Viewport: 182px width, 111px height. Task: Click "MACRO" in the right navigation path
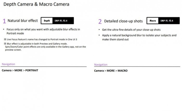pyautogui.click(x=122, y=70)
